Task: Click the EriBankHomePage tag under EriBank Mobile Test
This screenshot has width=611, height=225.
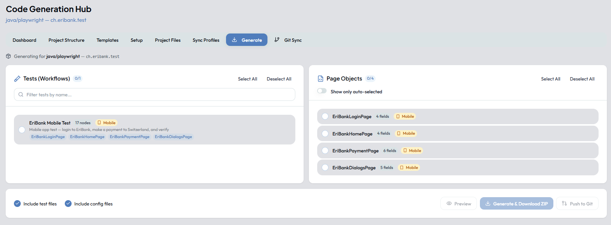Action: 87,137
